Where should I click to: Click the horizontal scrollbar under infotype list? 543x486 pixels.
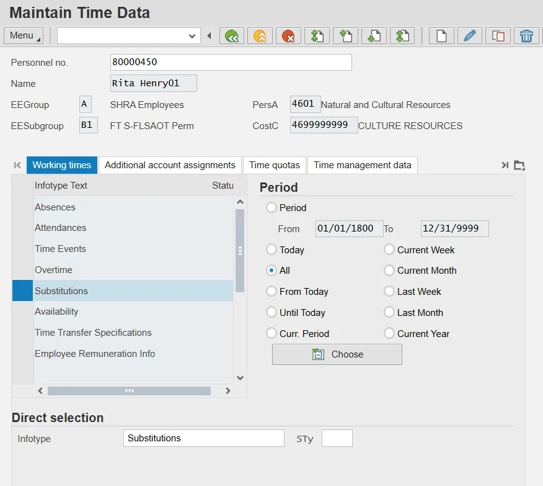129,391
